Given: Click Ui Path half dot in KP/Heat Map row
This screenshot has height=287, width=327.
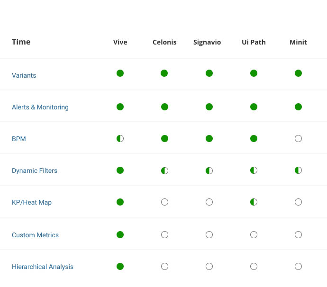Looking at the screenshot, I should point(254,202).
